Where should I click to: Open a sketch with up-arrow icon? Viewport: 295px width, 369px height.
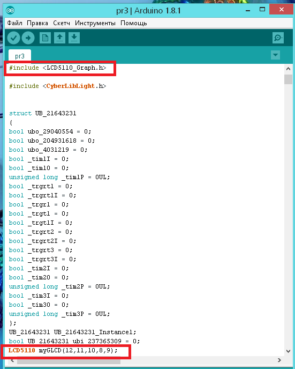[59, 38]
